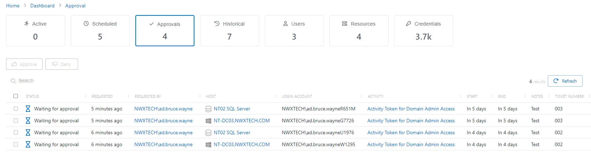Screen dimensions: 591x157
Task: Sort by Status column header
Action: [x=32, y=96]
